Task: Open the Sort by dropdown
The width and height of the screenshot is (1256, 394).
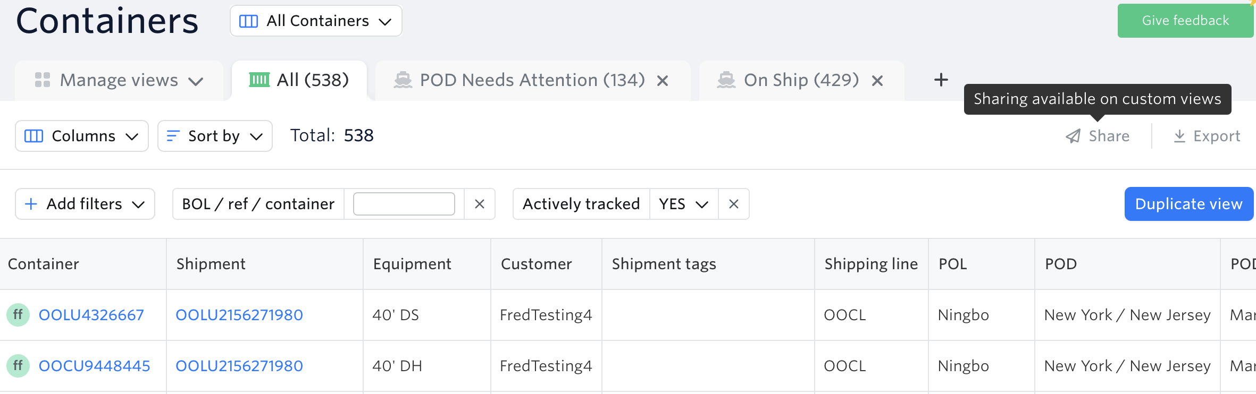Action: 215,136
